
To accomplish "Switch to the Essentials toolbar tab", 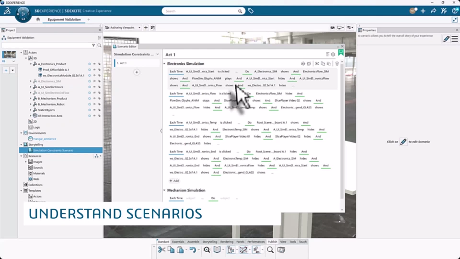I will click(178, 242).
